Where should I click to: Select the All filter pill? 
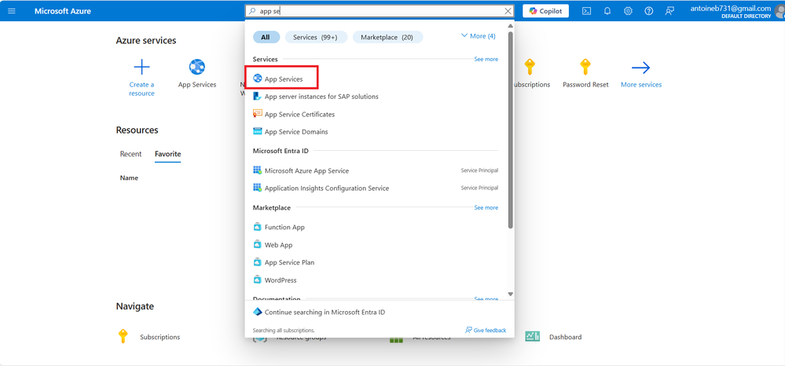coord(266,37)
